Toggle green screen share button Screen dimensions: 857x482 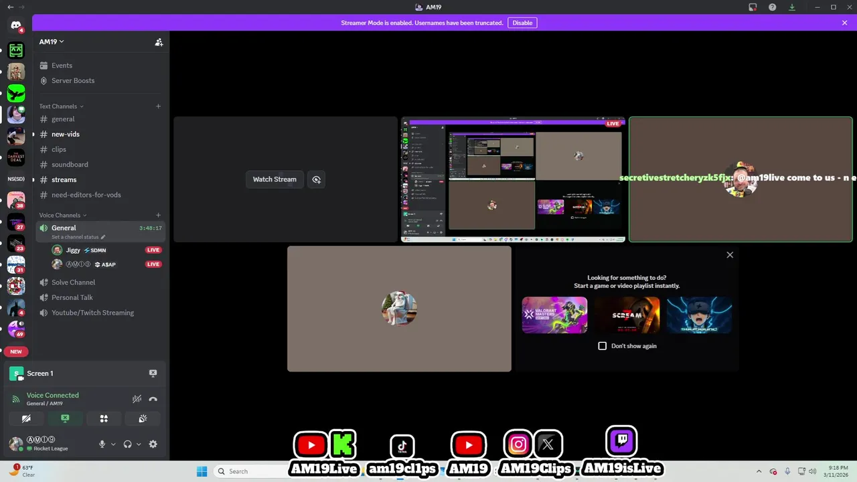(x=65, y=418)
